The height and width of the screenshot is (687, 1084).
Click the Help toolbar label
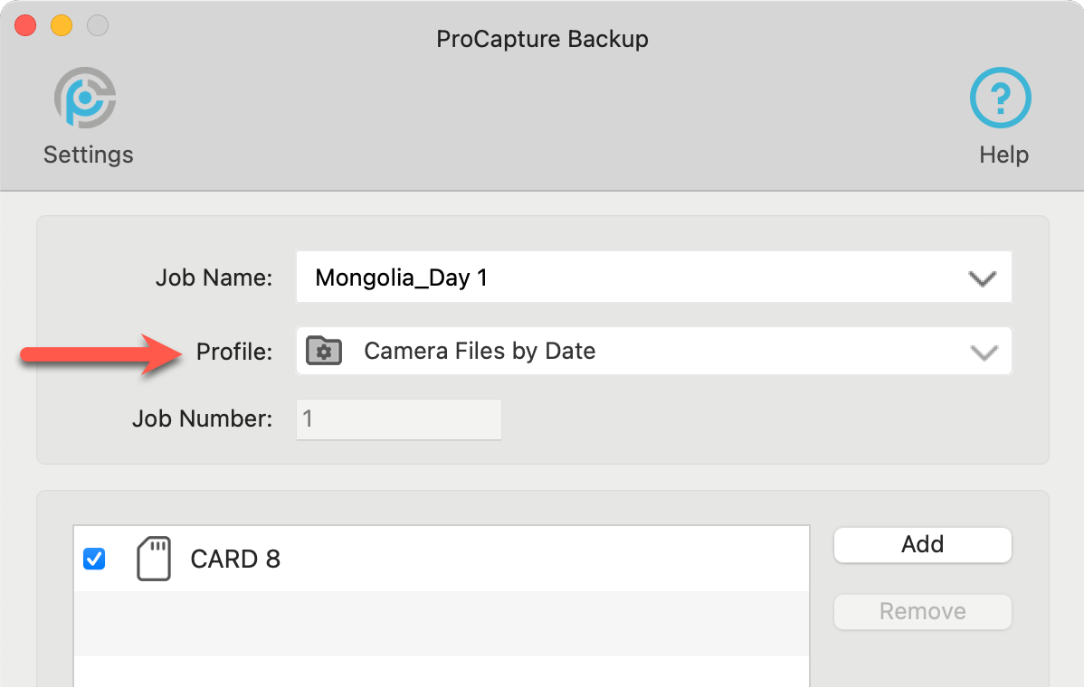(1003, 155)
